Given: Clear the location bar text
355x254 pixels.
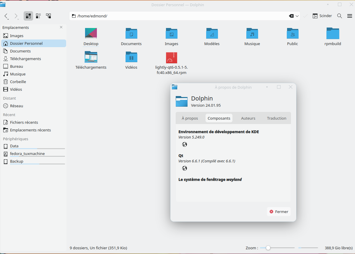Looking at the screenshot, I should pos(291,16).
